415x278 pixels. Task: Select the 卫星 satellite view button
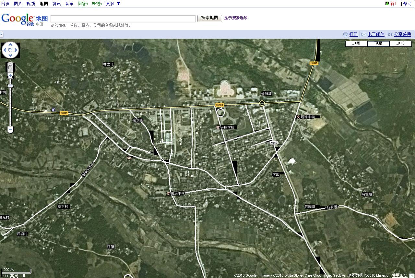378,44
